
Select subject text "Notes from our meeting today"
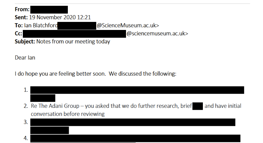point(73,42)
